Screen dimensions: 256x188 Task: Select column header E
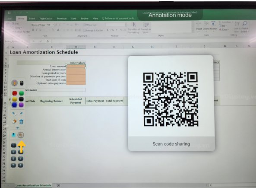pyautogui.click(x=95, y=47)
